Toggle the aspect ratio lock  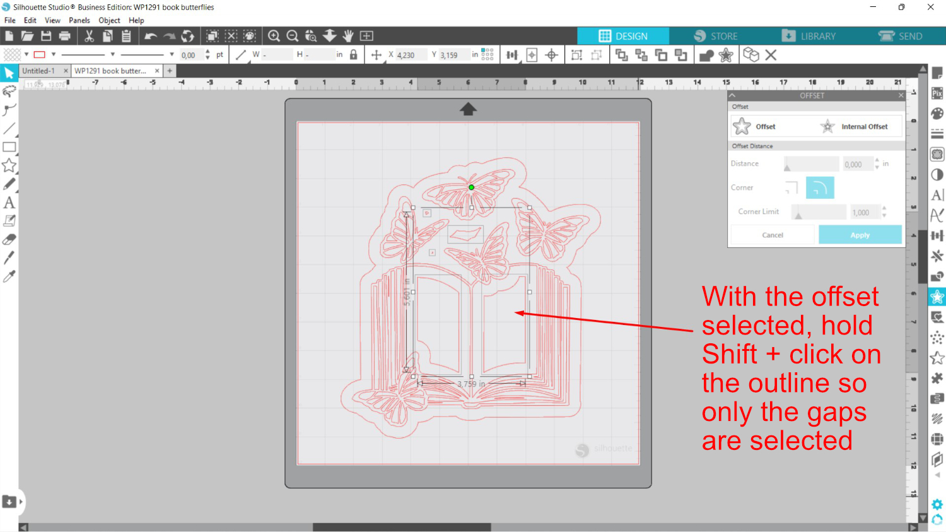(x=353, y=55)
